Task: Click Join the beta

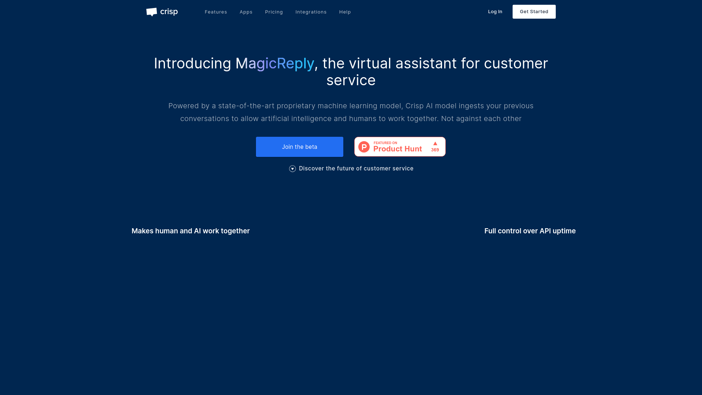Action: point(299,147)
